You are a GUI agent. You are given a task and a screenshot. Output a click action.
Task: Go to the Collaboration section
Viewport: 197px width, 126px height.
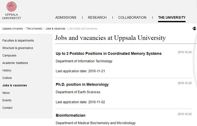[x=132, y=17]
